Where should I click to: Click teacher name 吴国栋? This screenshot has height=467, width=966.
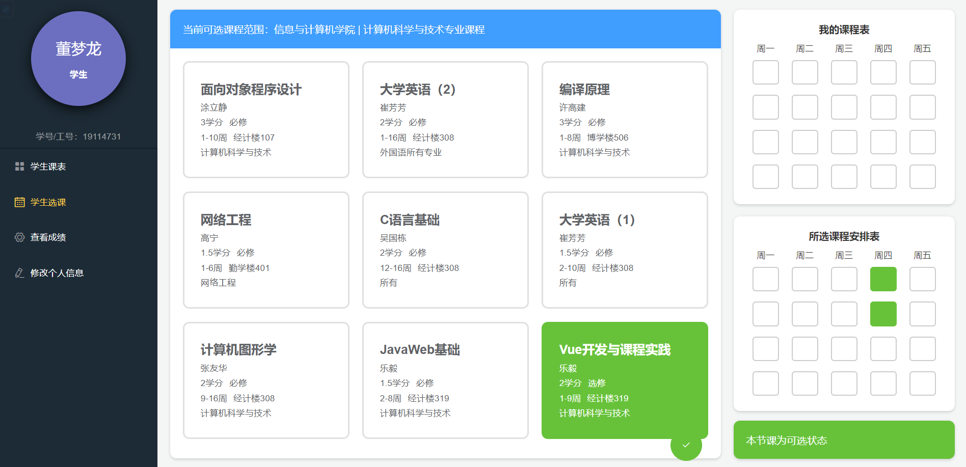(393, 238)
